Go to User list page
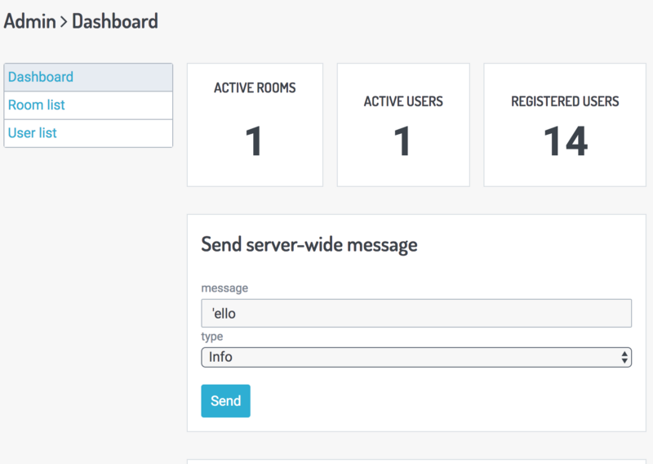653x464 pixels. pyautogui.click(x=88, y=133)
